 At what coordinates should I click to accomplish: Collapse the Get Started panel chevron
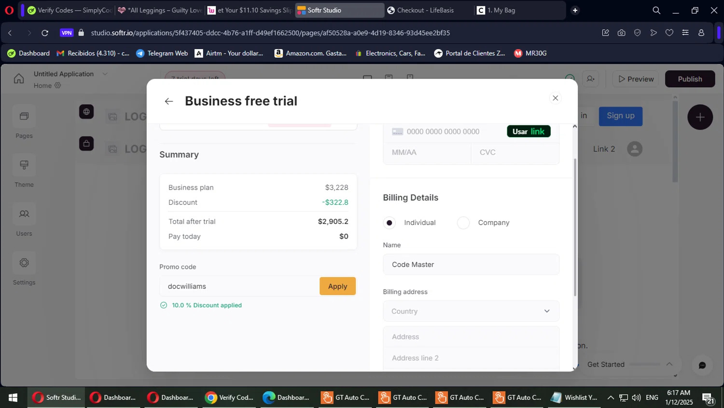[669, 364]
